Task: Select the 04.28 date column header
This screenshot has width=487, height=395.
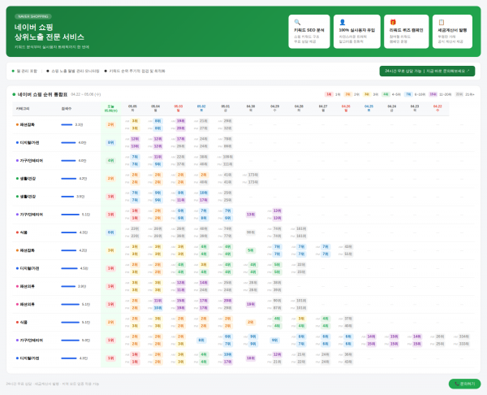Action: pyautogui.click(x=299, y=108)
